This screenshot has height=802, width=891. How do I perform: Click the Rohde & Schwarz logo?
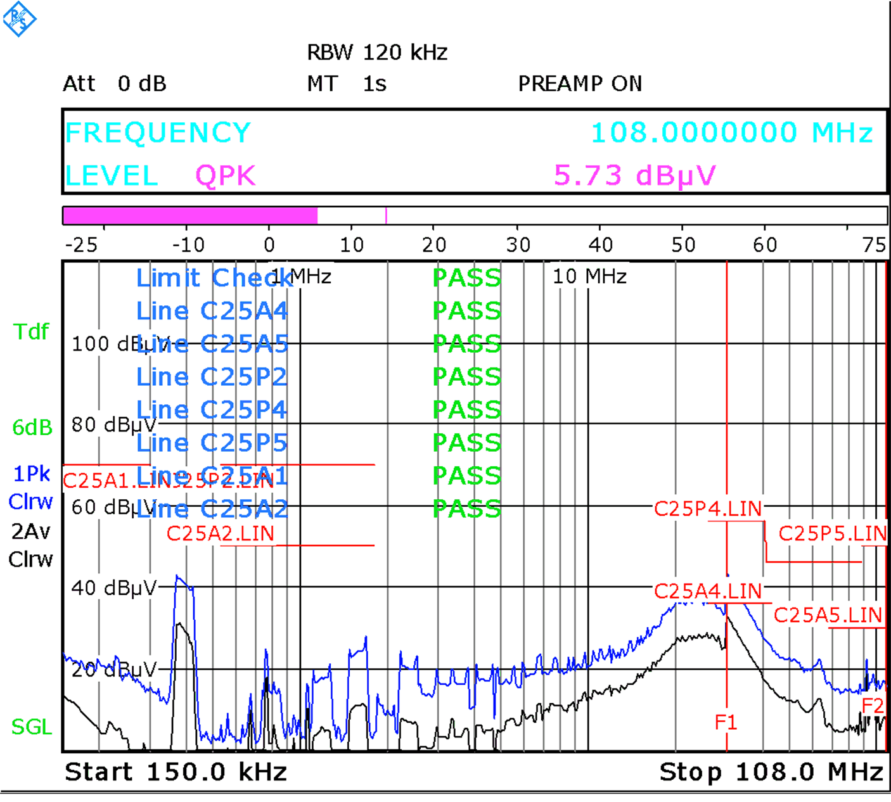20,19
